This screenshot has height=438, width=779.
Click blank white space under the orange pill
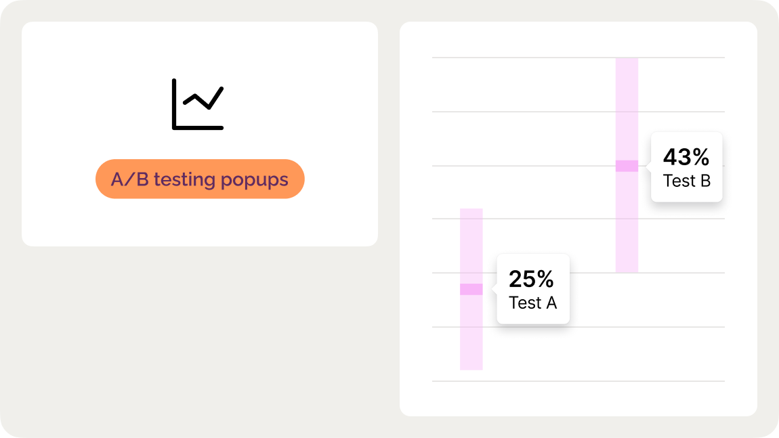(x=200, y=222)
